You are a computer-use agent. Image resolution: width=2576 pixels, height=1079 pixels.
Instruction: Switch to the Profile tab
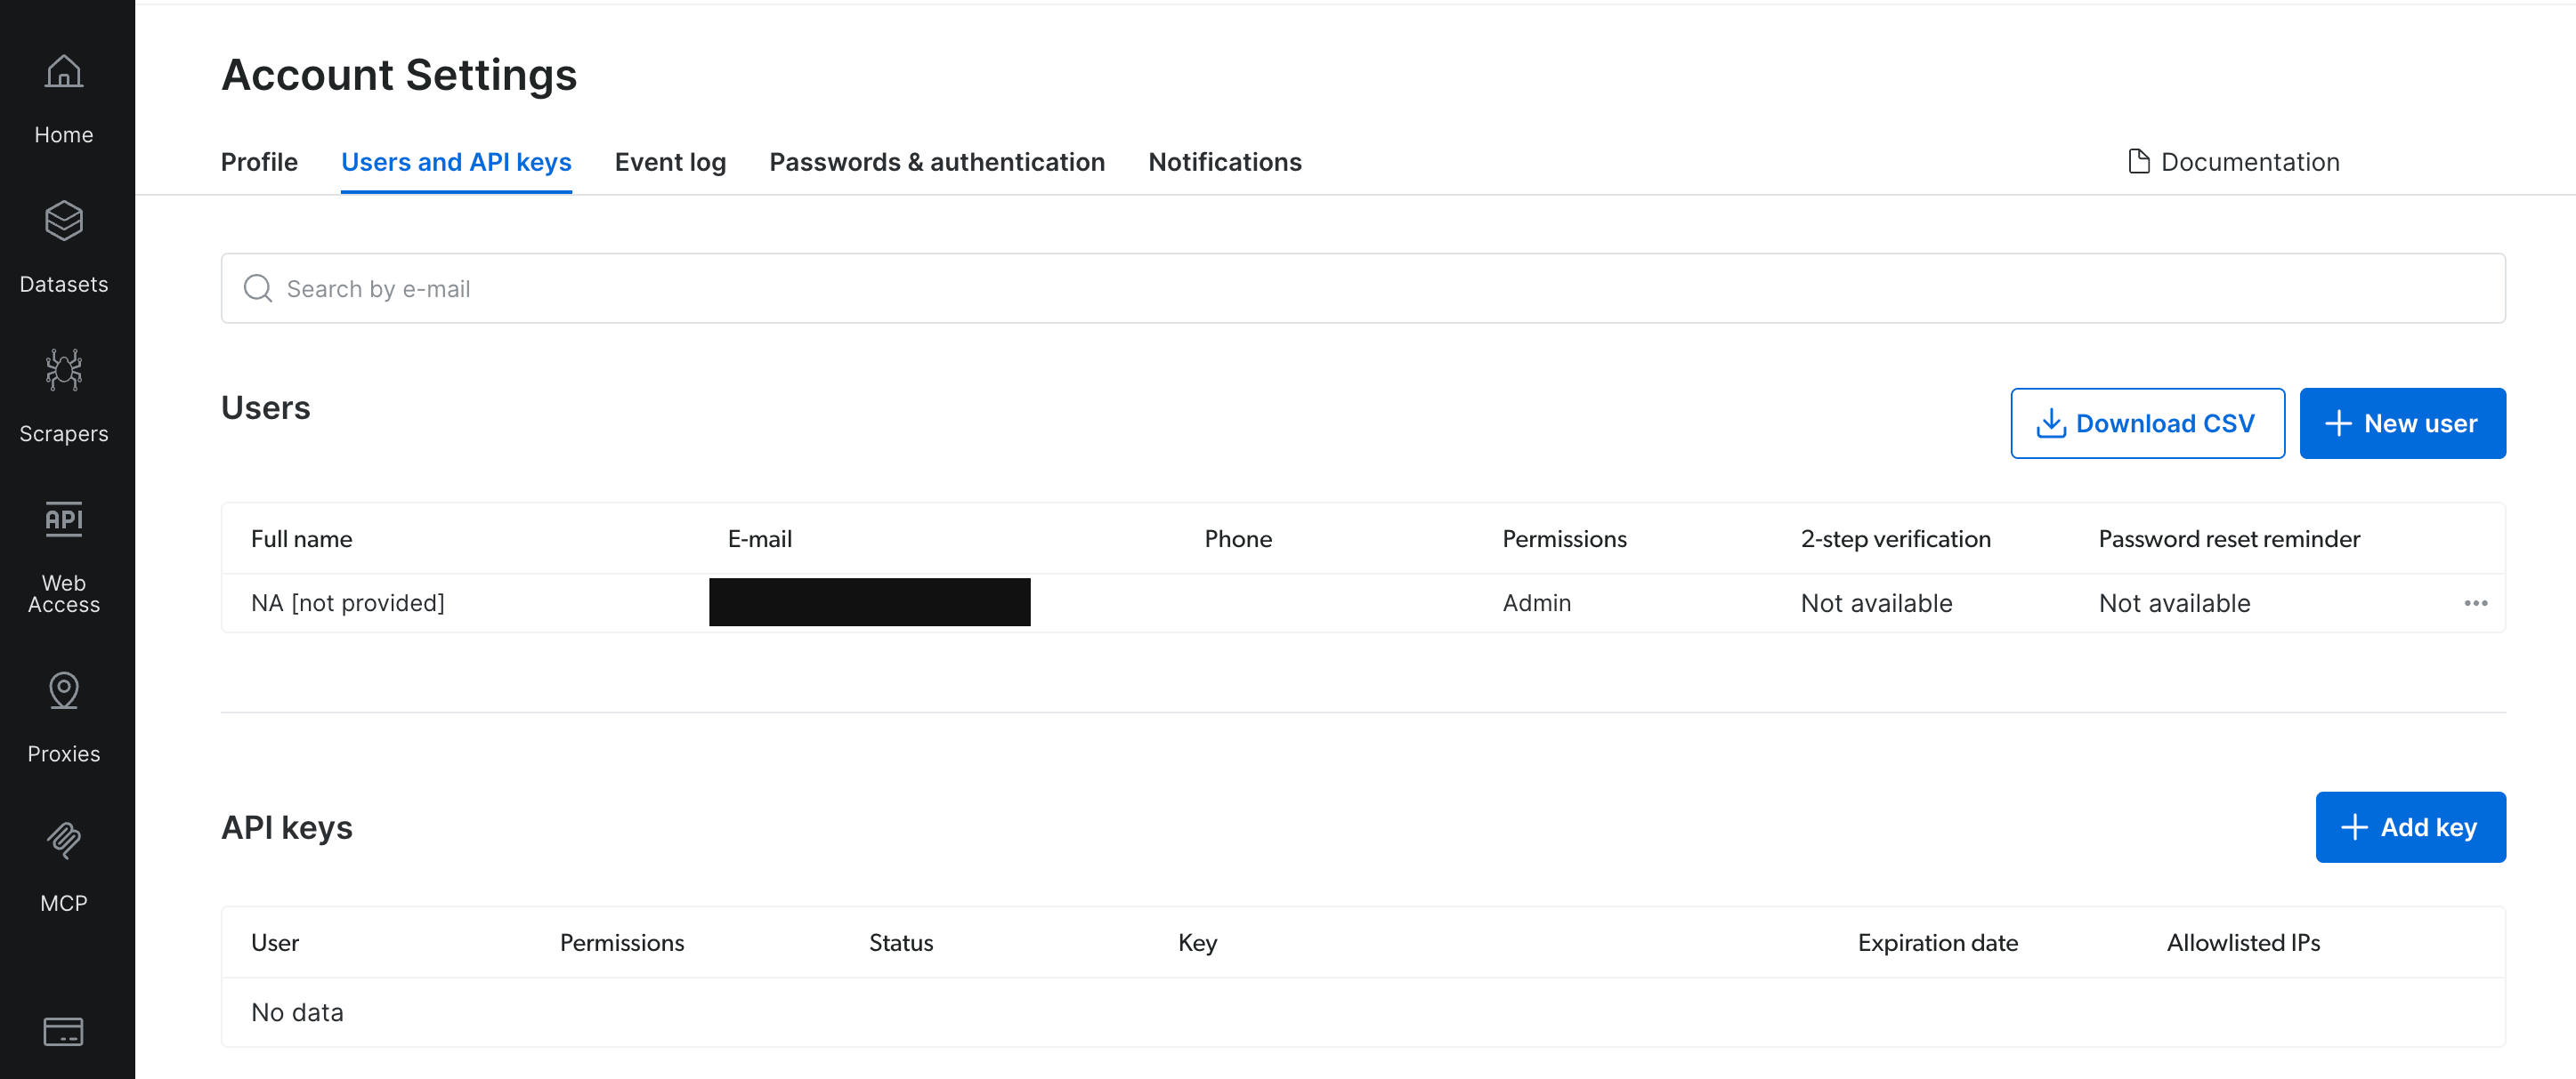click(259, 162)
